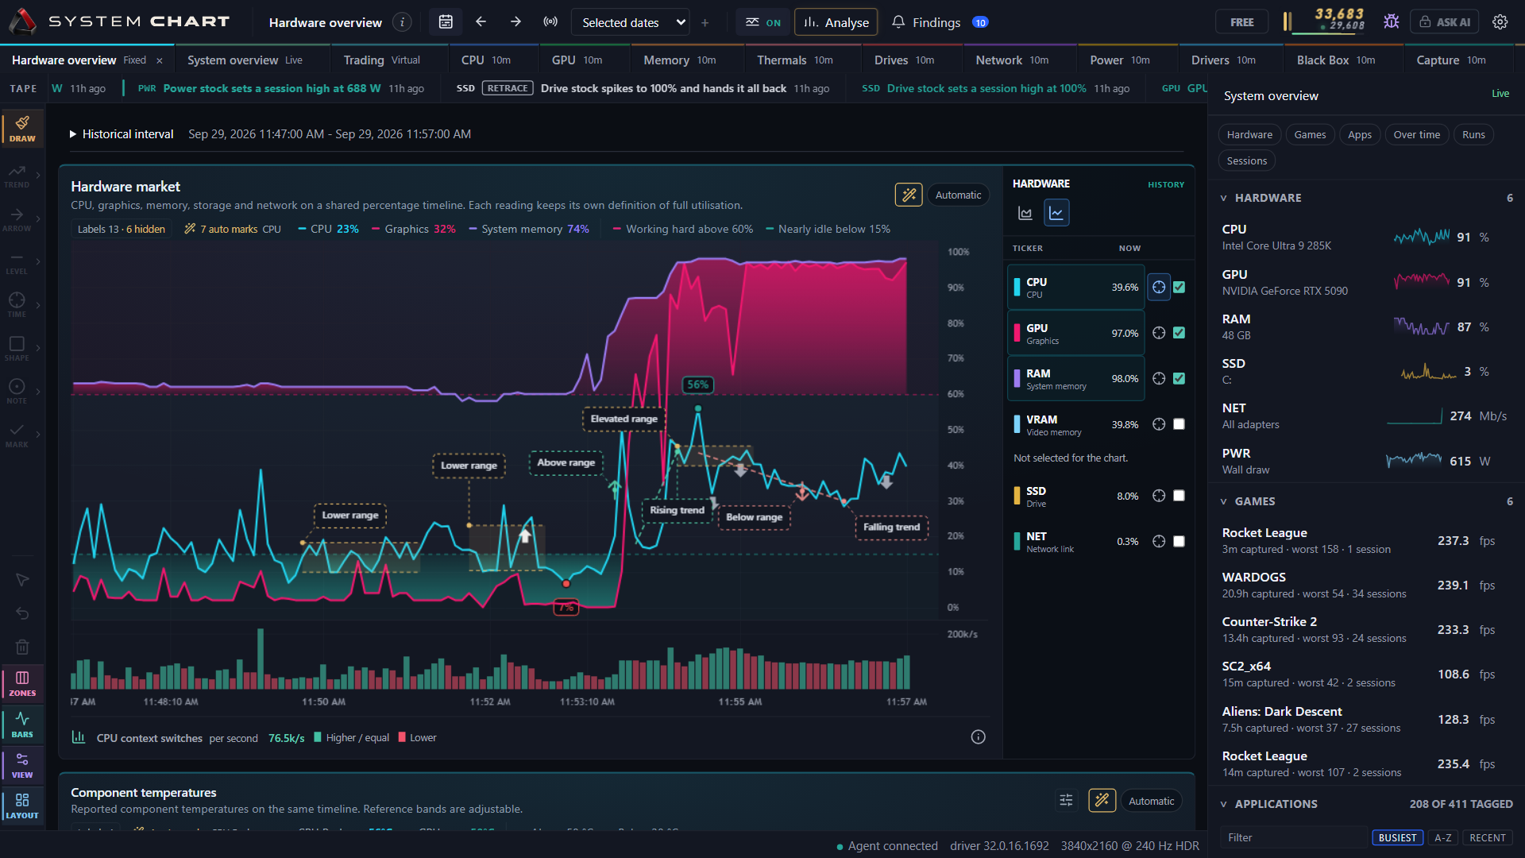Select the pointer cursor tool
1525x858 pixels.
tap(22, 580)
